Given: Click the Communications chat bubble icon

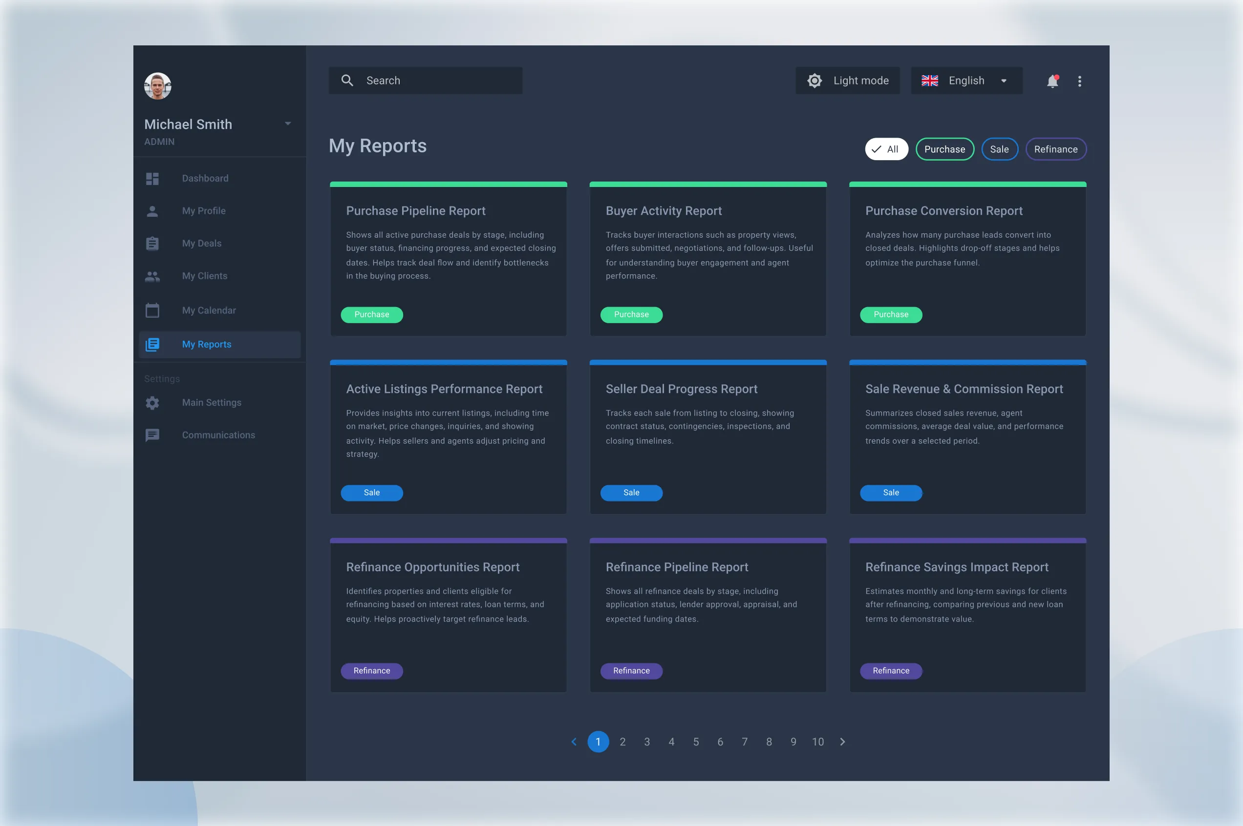Looking at the screenshot, I should pos(152,435).
